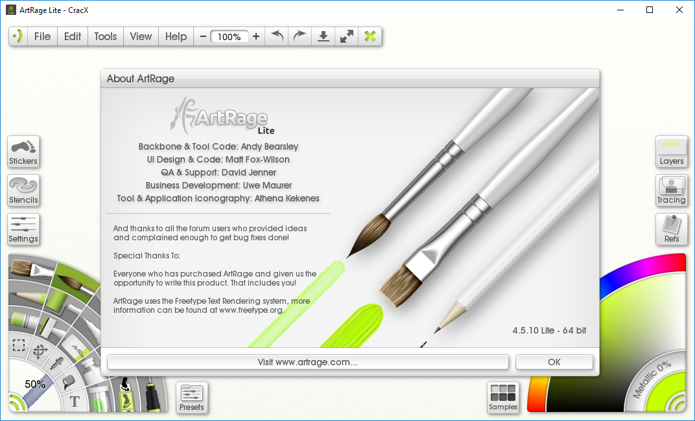Viewport: 695px width, 421px height.
Task: Click the save download-arrow icon
Action: tap(324, 36)
